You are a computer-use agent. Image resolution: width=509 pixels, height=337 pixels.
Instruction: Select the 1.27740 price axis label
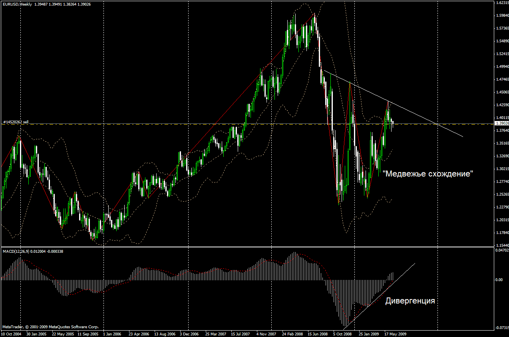point(502,181)
